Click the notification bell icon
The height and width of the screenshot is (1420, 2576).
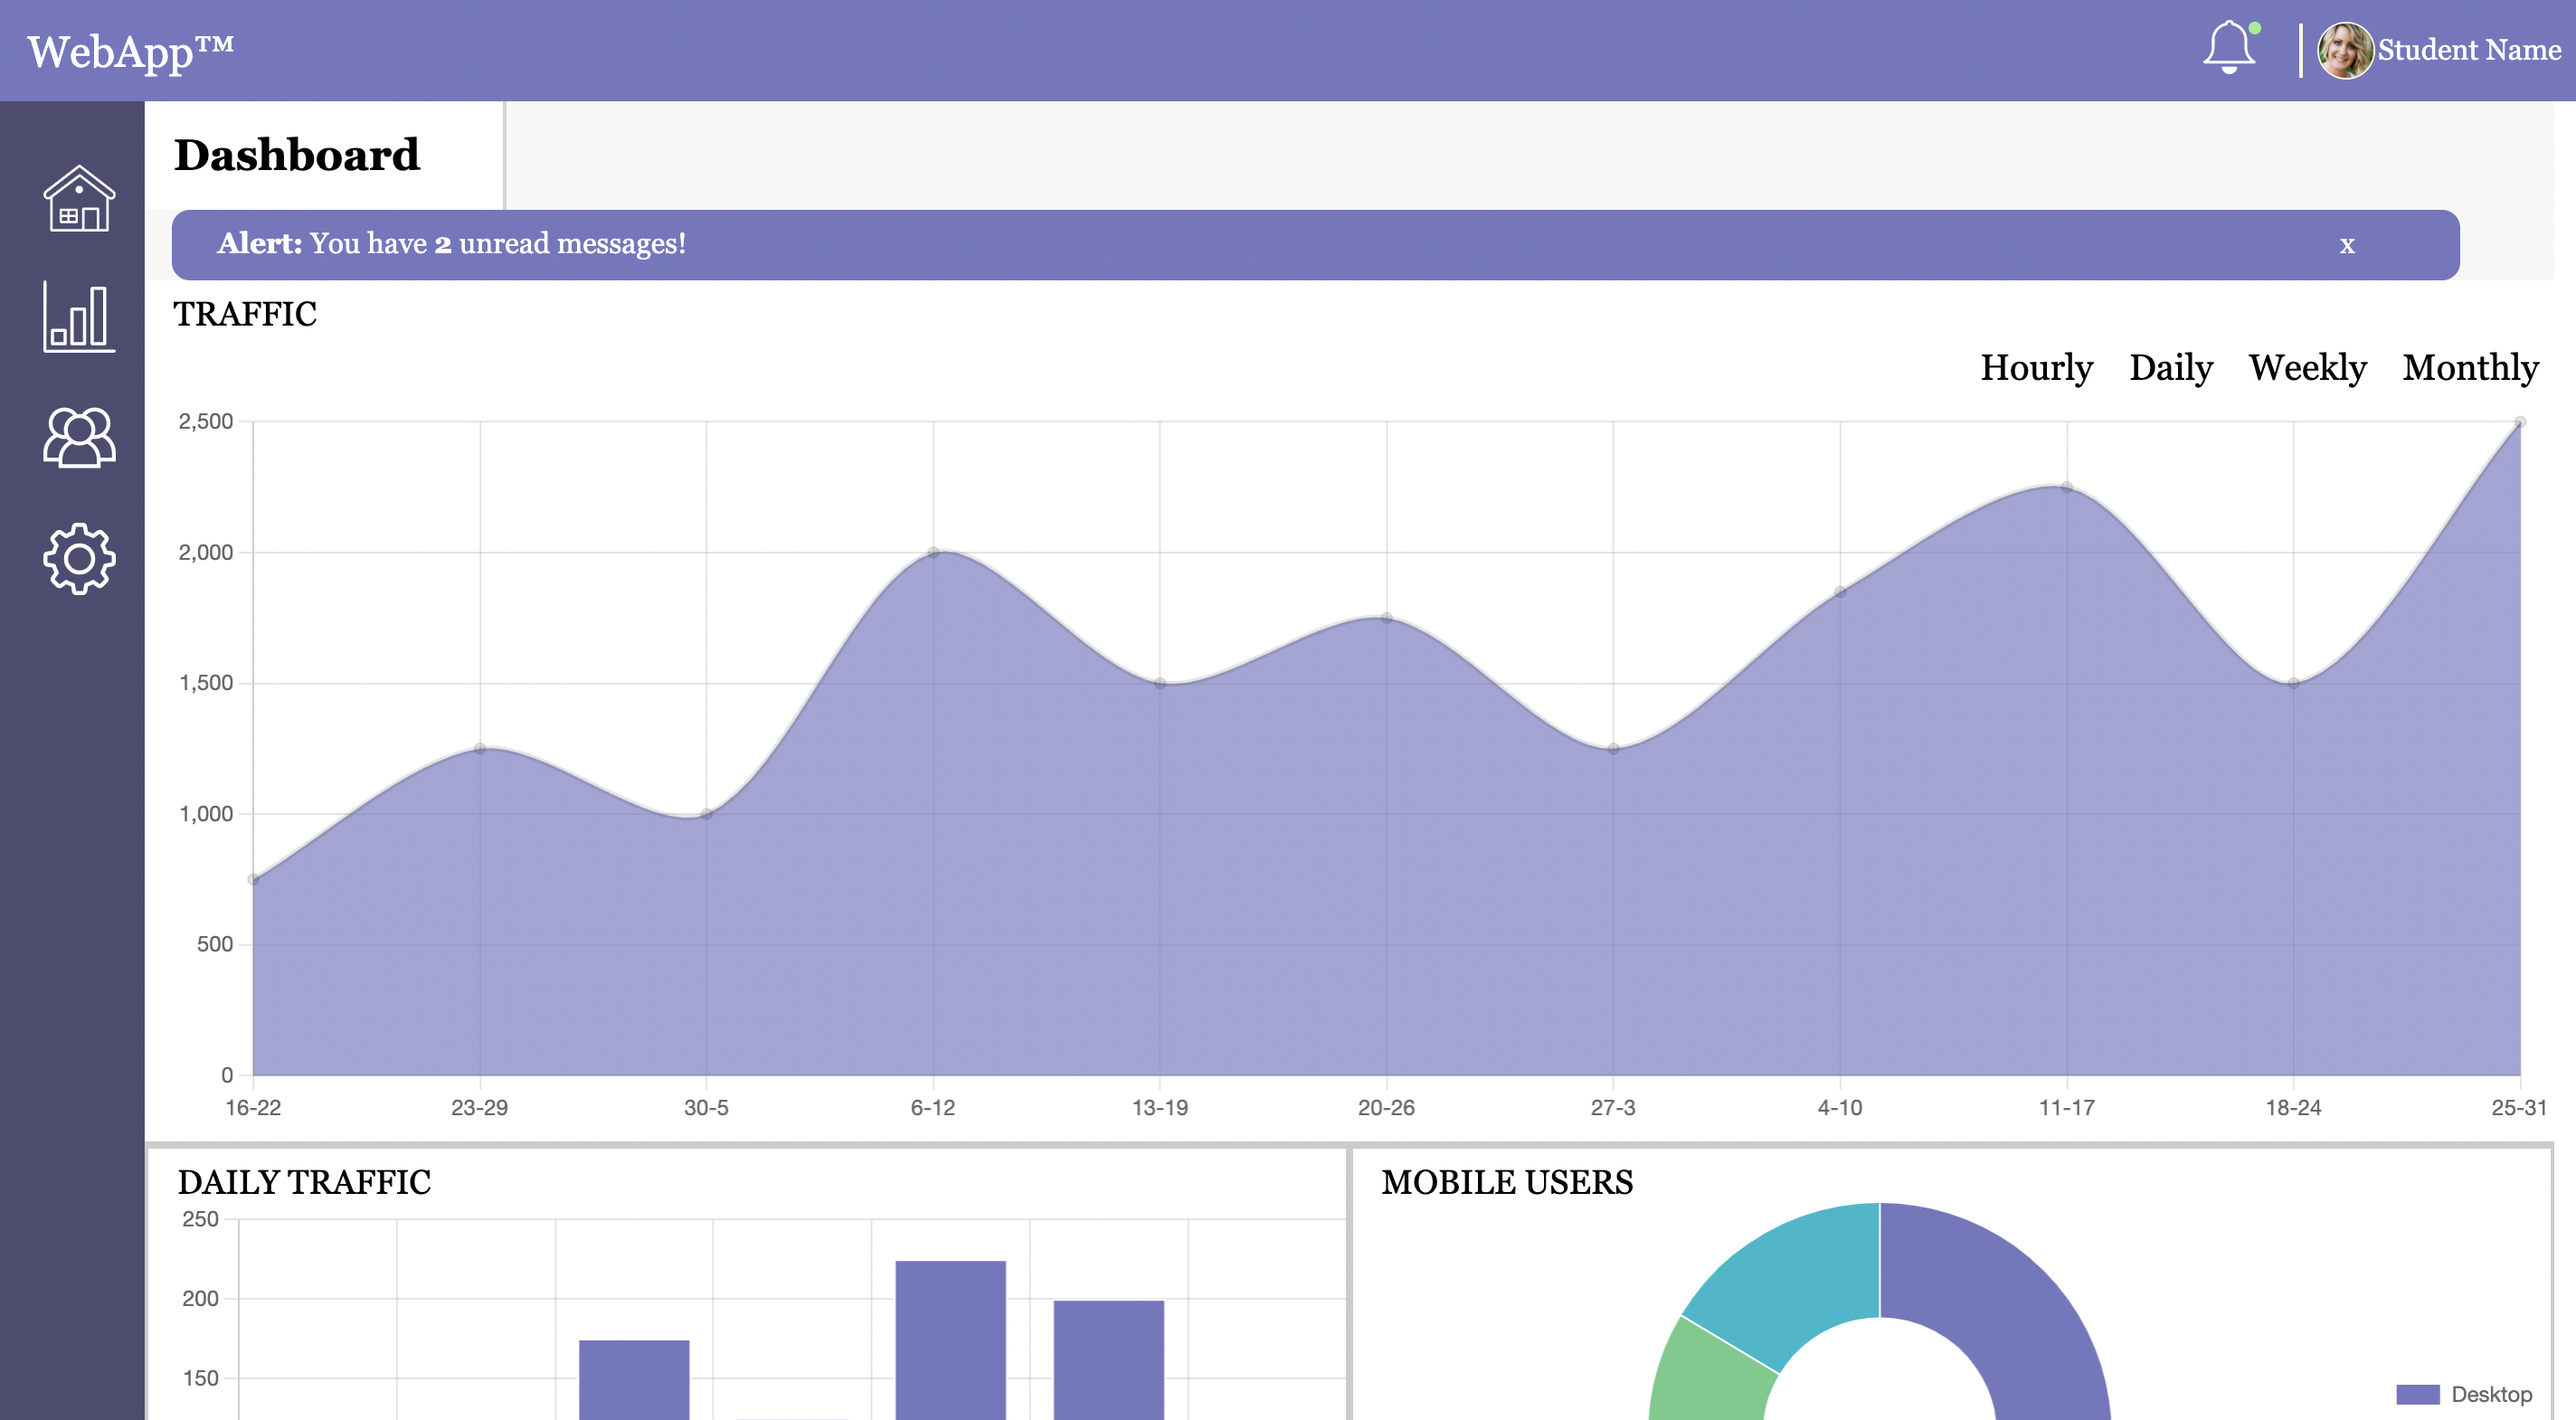(x=2229, y=47)
